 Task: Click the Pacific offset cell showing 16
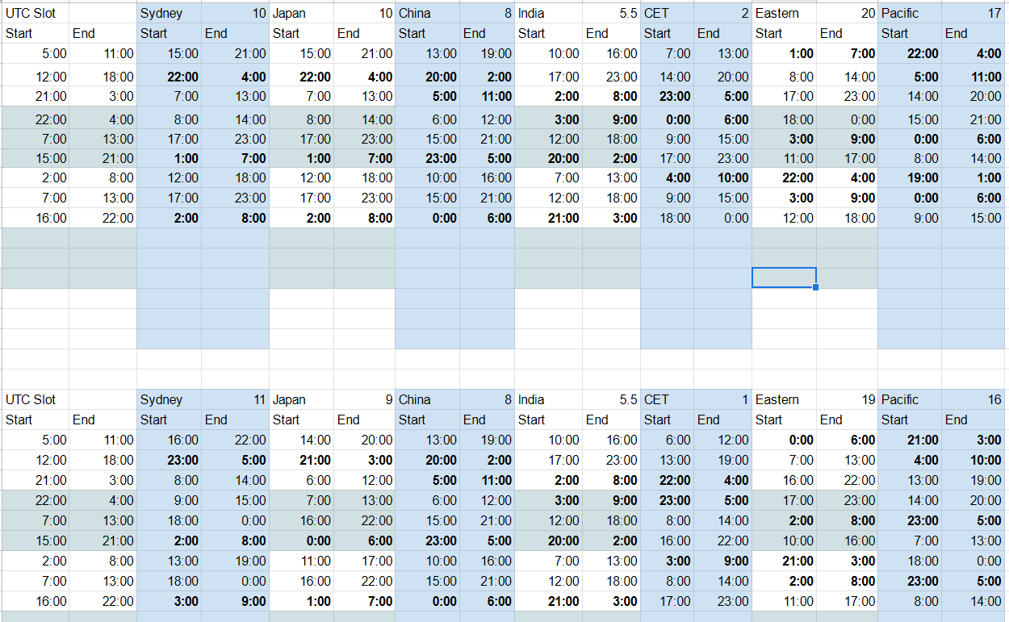[974, 399]
